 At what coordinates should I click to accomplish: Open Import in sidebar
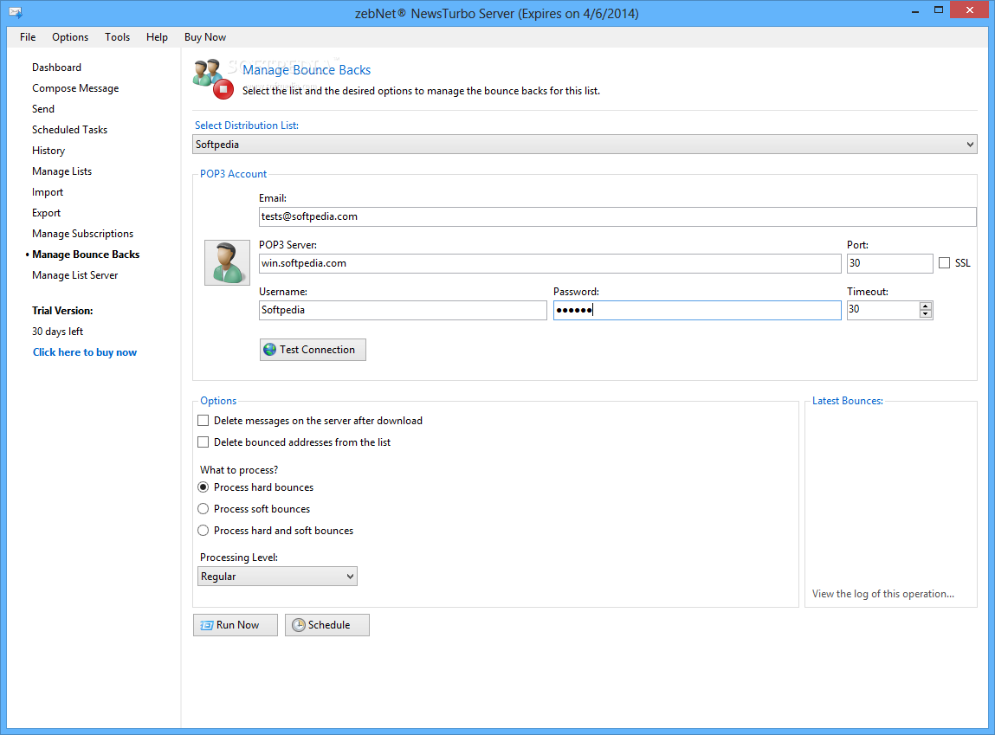point(48,192)
